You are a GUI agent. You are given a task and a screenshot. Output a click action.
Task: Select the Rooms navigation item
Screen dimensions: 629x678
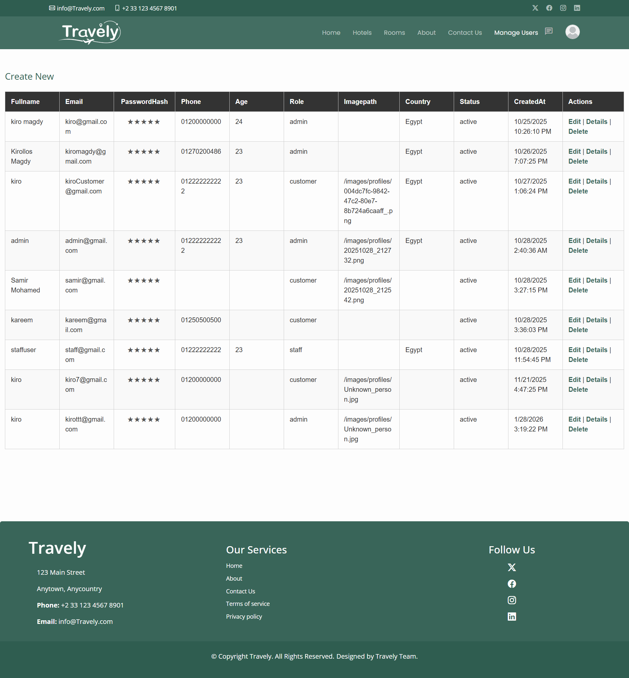[394, 33]
